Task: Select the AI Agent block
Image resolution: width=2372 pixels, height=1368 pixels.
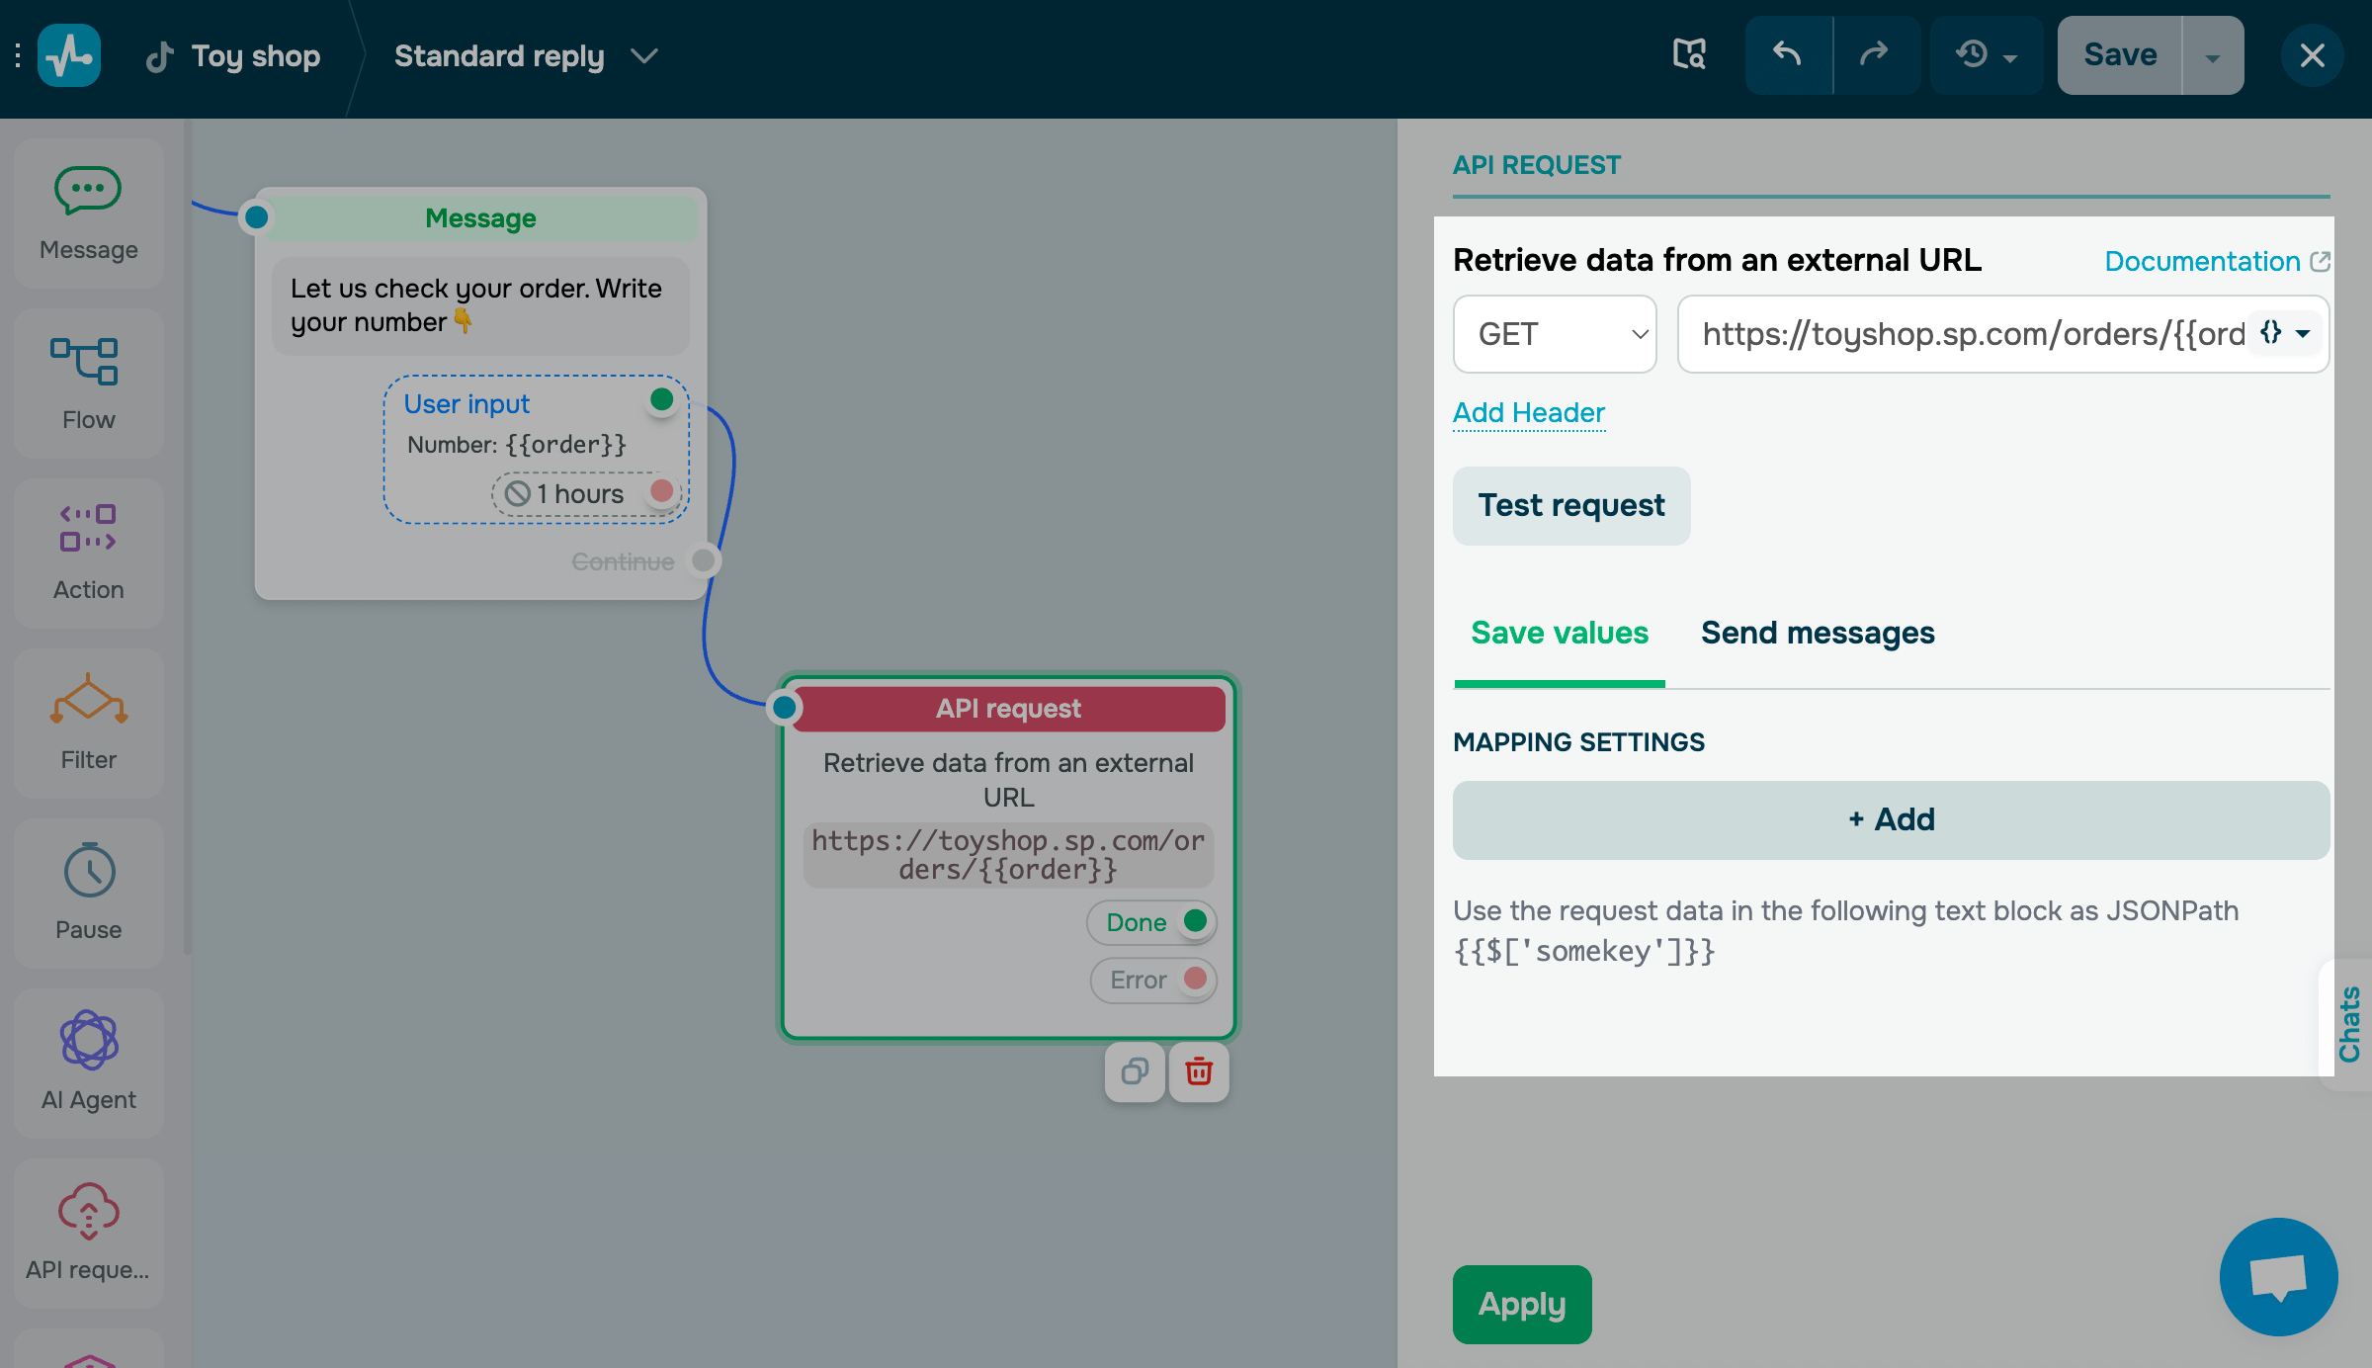Action: pyautogui.click(x=88, y=1063)
